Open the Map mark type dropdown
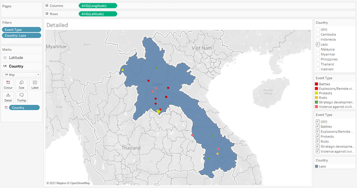Image resolution: width=357 pixels, height=188 pixels. point(21,75)
